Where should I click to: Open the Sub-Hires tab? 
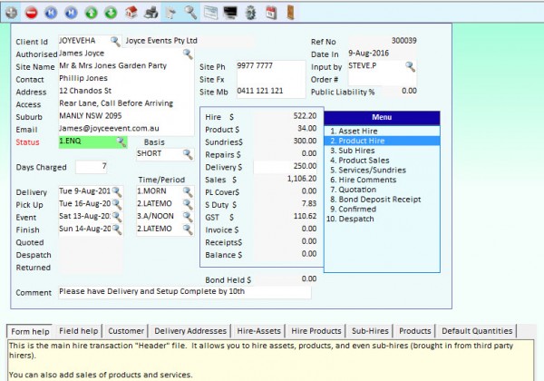[370, 331]
